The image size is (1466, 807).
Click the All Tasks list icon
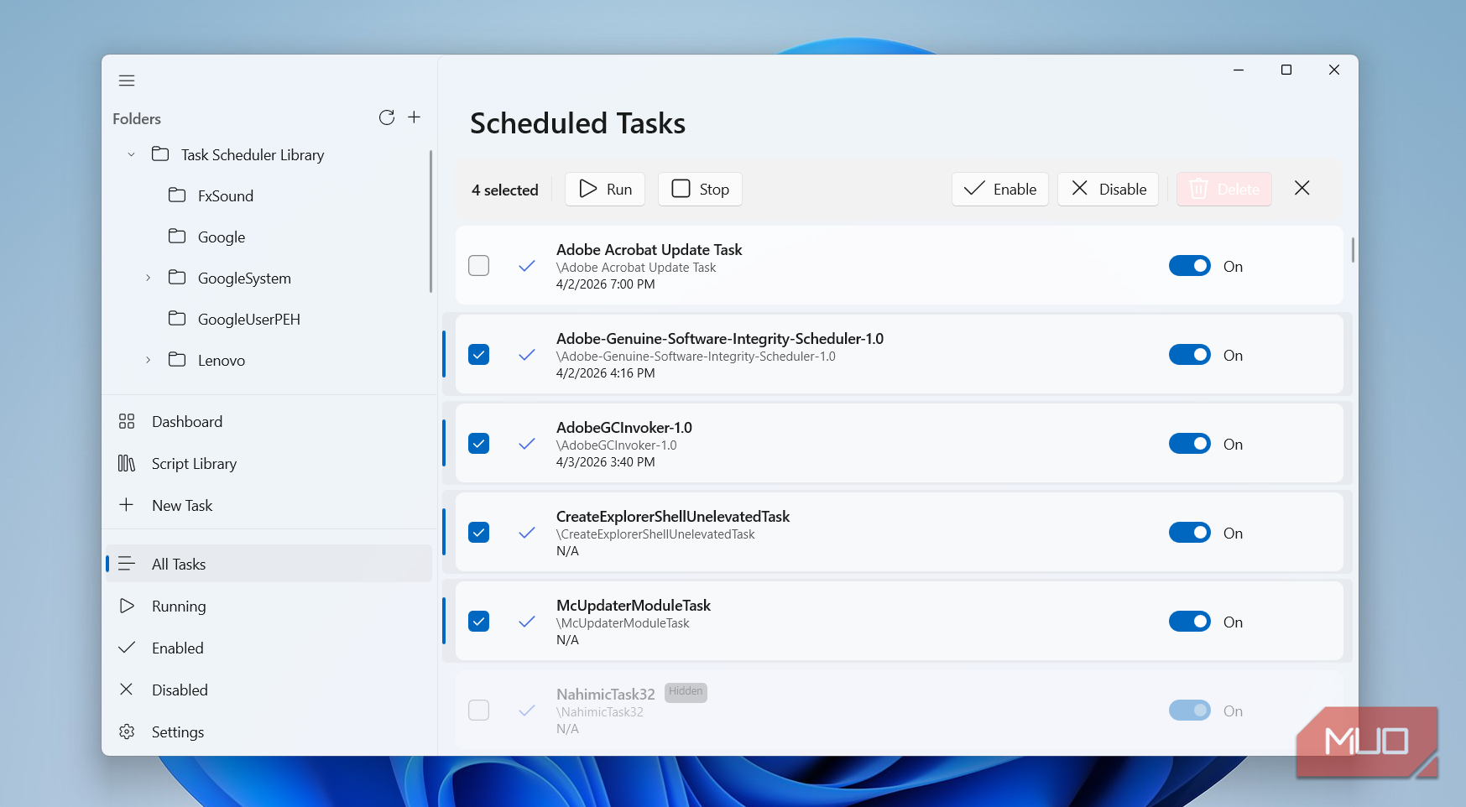click(127, 564)
